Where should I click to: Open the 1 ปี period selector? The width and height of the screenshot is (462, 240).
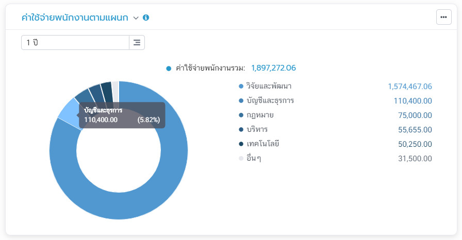tap(75, 42)
